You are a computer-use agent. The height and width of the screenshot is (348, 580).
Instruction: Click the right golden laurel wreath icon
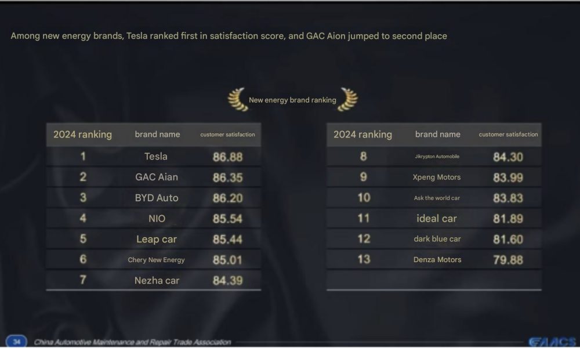[349, 99]
